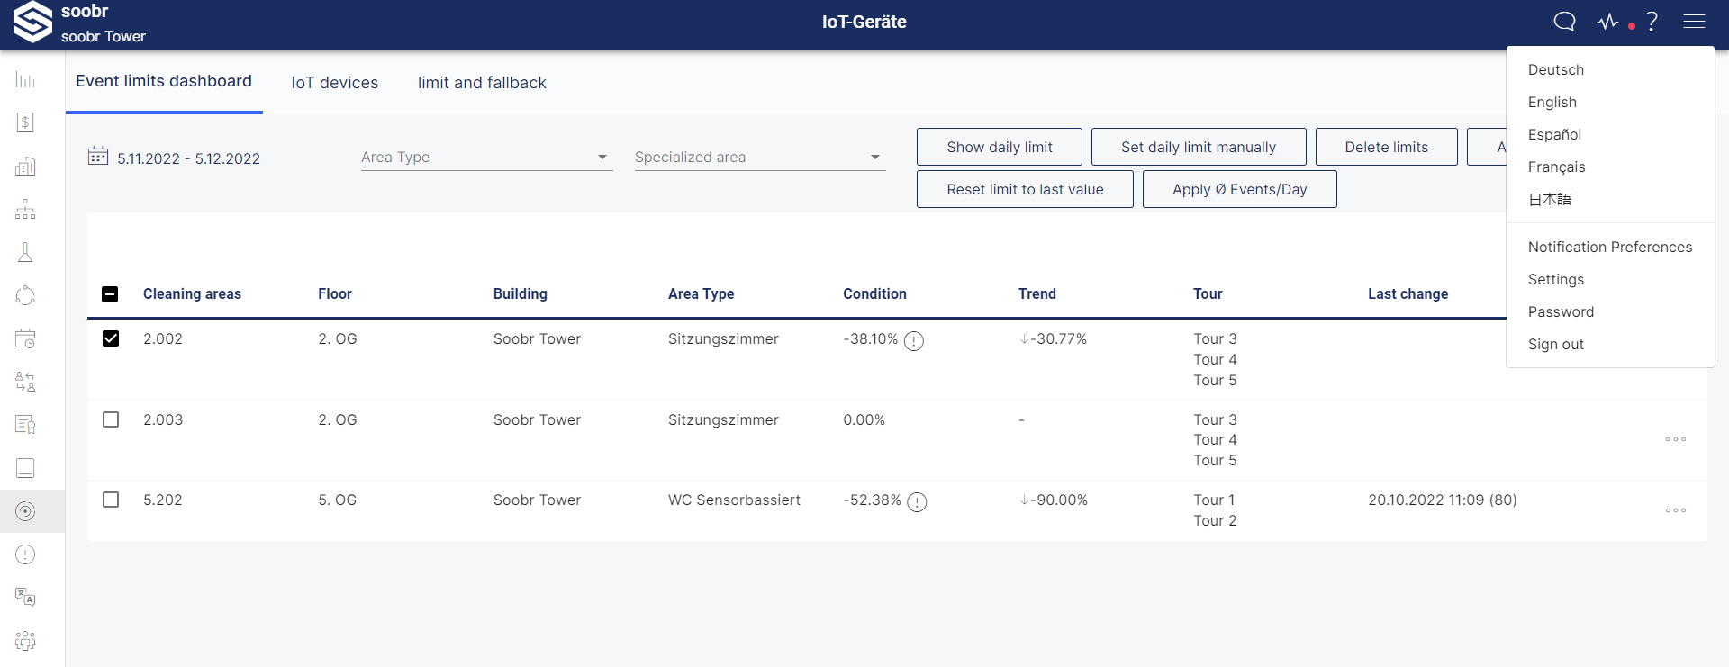The width and height of the screenshot is (1729, 667).
Task: Toggle the select-all header checkbox
Action: 110,293
